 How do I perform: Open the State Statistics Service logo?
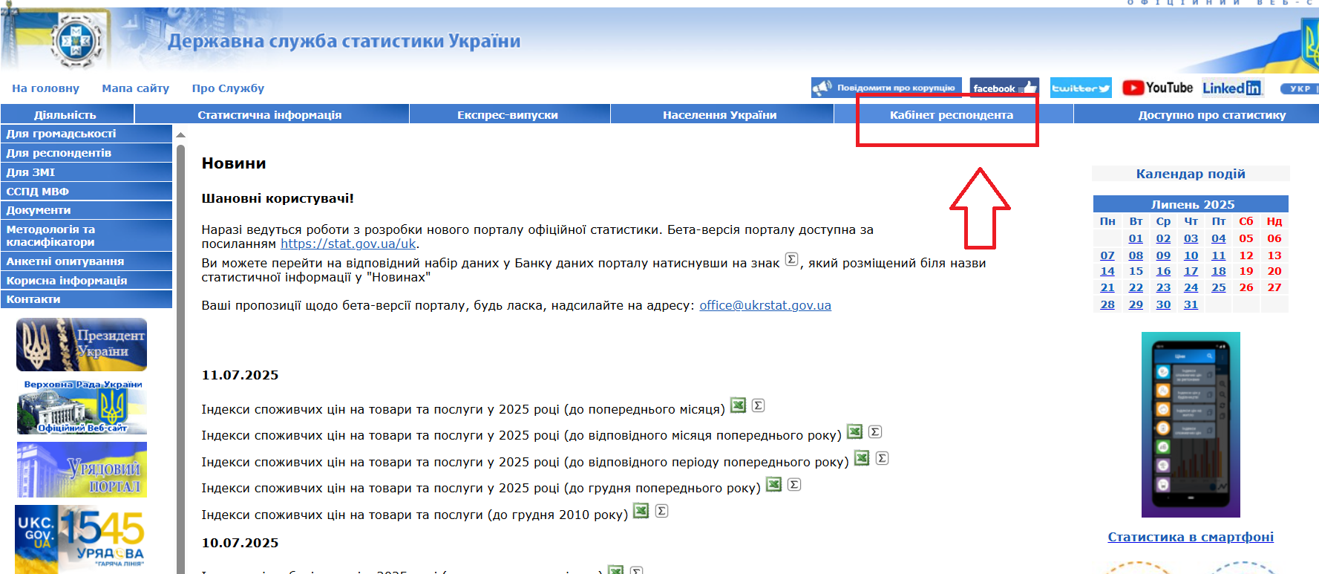click(x=75, y=39)
